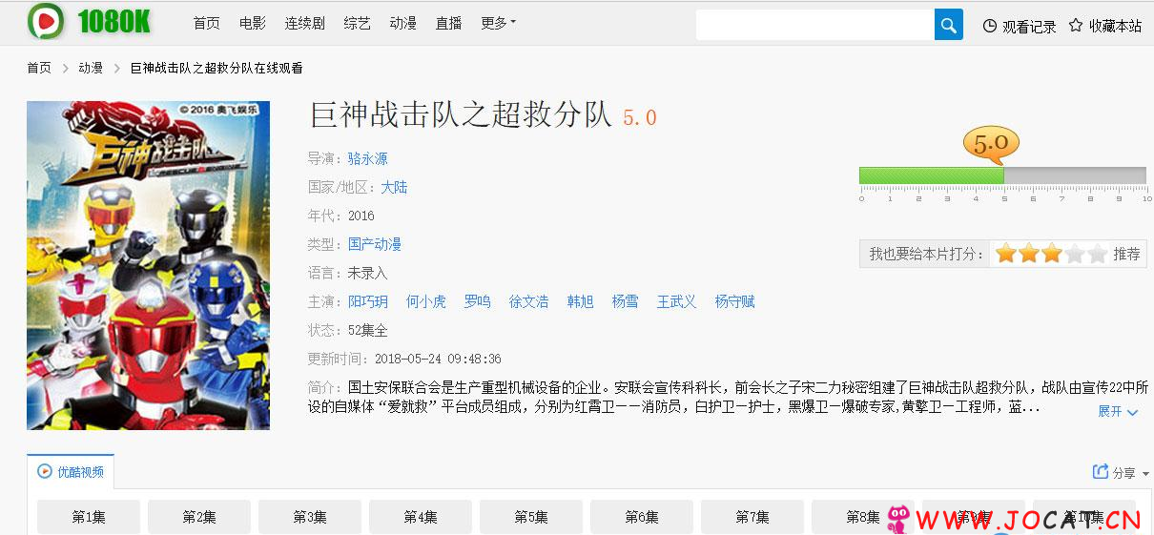
Task: Expand the synopsis with 展开
Action: pos(1118,411)
